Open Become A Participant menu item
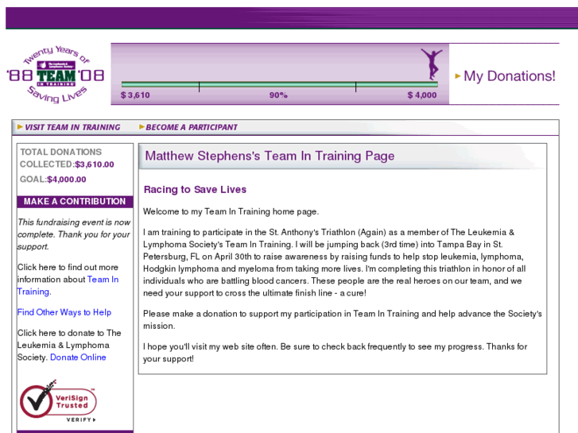 (x=192, y=127)
